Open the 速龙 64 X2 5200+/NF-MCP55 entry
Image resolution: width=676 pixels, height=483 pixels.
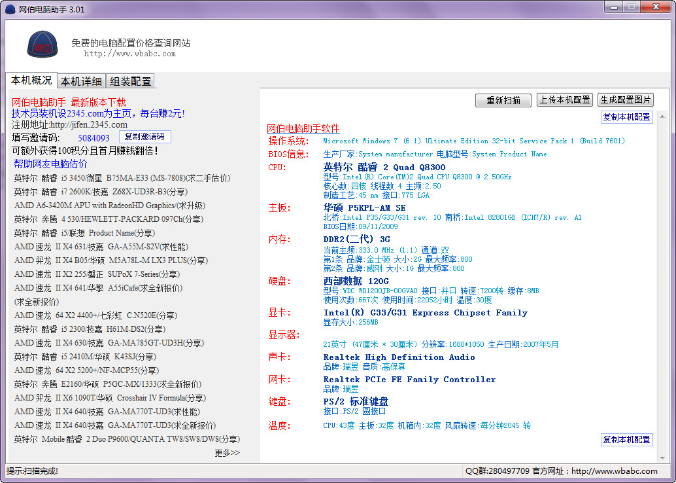[x=87, y=370]
